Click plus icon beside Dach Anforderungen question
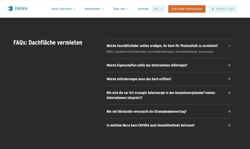Screen dimensions: 250x149 229,79
